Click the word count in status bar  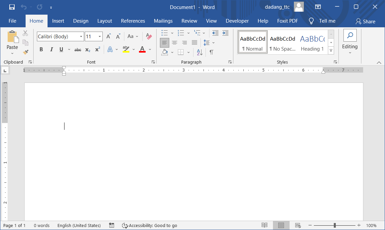point(42,225)
